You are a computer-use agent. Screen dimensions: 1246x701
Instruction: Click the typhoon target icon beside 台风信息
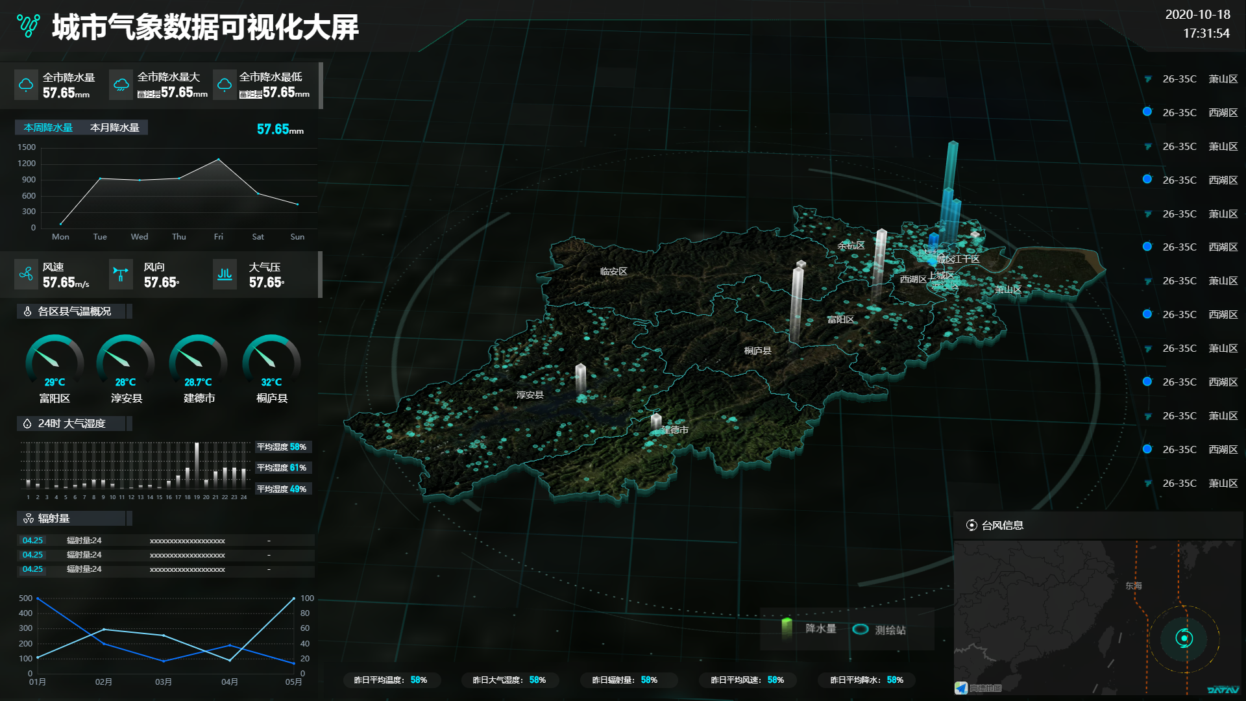pos(971,525)
